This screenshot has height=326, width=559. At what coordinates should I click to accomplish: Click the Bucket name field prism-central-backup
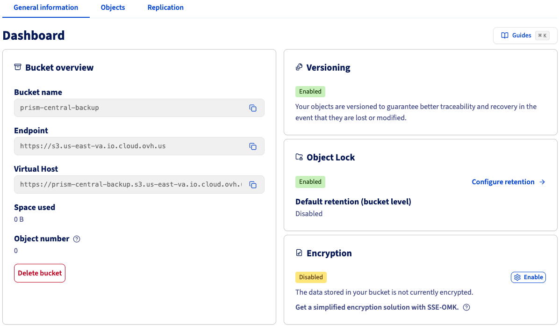click(139, 108)
